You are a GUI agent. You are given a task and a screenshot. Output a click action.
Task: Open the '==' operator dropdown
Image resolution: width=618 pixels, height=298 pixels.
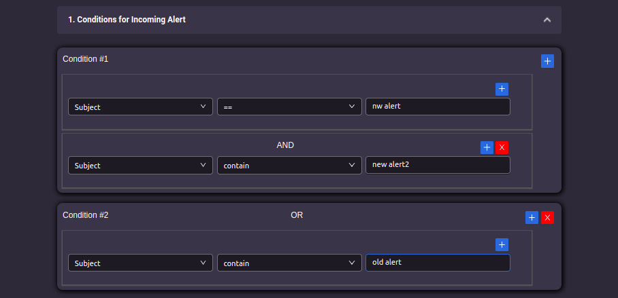289,107
